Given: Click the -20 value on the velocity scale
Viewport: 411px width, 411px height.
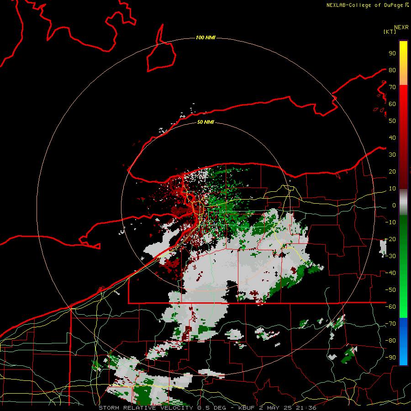Looking at the screenshot, I should pos(390,239).
